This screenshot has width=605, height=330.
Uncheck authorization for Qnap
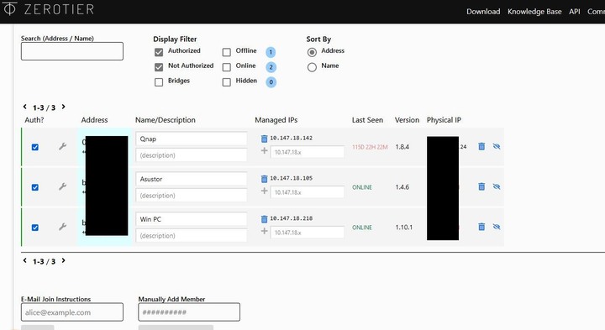pyautogui.click(x=35, y=147)
